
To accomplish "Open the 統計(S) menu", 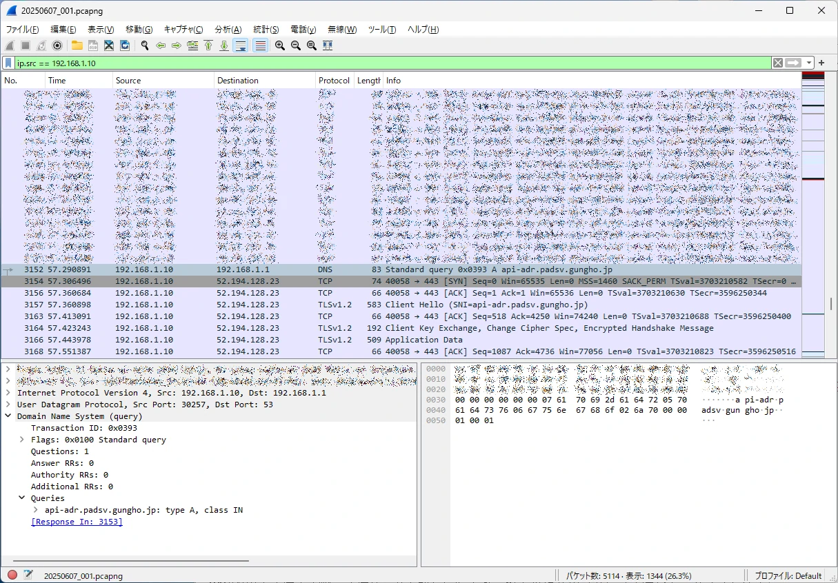I will coord(266,30).
